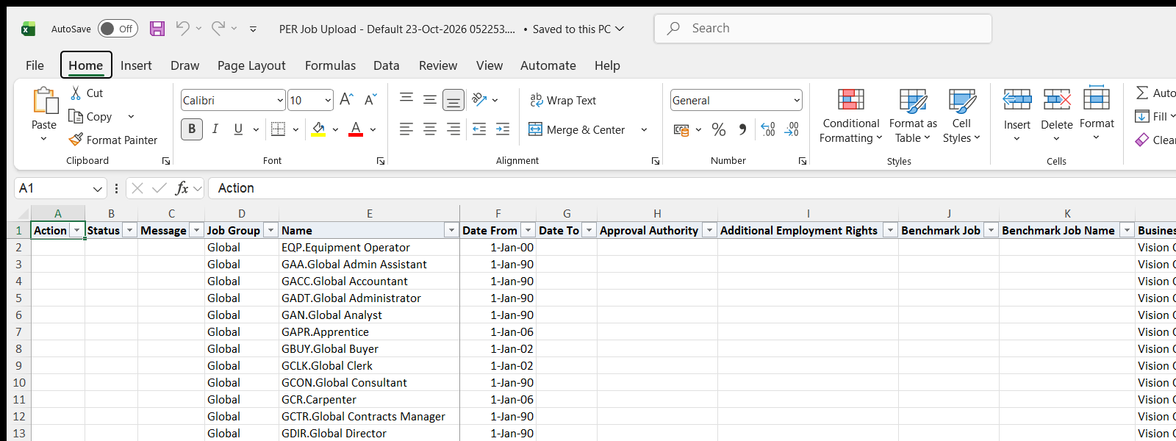
Task: Open the Approval Authority filter dropdown
Action: [x=709, y=231]
